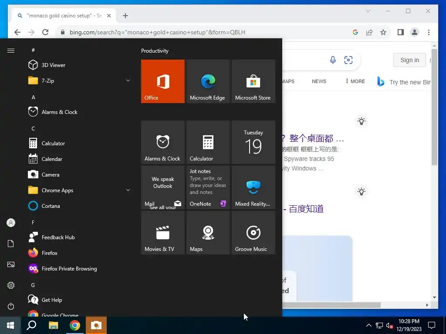This screenshot has height=334, width=446.
Task: Switch to Camera app in the taskbar
Action: point(96,325)
